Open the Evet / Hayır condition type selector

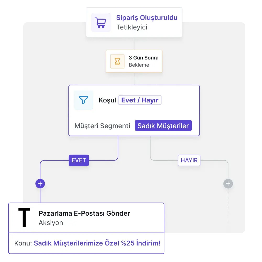[x=140, y=100]
